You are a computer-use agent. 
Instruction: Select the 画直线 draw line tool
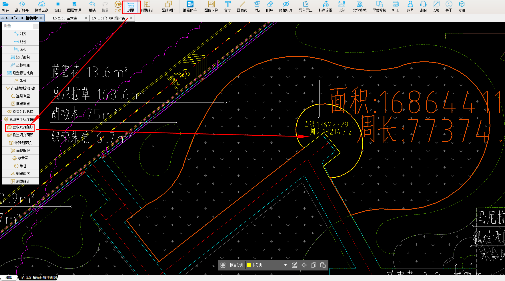pos(242,7)
